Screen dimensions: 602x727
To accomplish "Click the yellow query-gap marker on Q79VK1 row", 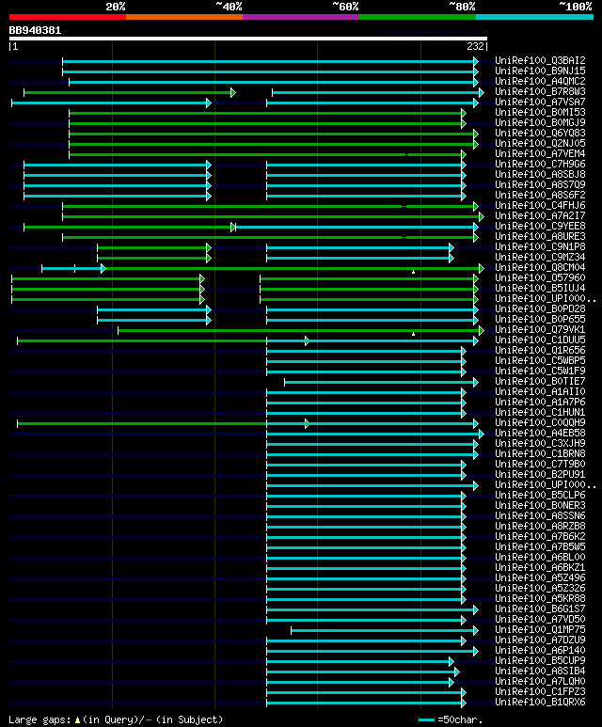I will (x=413, y=334).
